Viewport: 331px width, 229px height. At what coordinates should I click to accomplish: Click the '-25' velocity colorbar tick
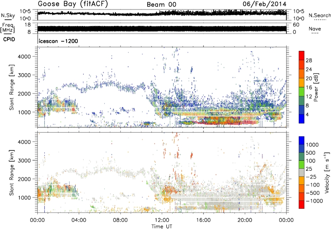point(311,177)
